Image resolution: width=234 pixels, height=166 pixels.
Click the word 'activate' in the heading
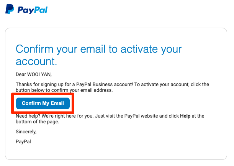[139, 49]
